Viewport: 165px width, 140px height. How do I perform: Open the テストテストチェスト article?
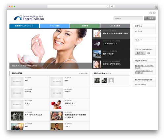[33, 115]
